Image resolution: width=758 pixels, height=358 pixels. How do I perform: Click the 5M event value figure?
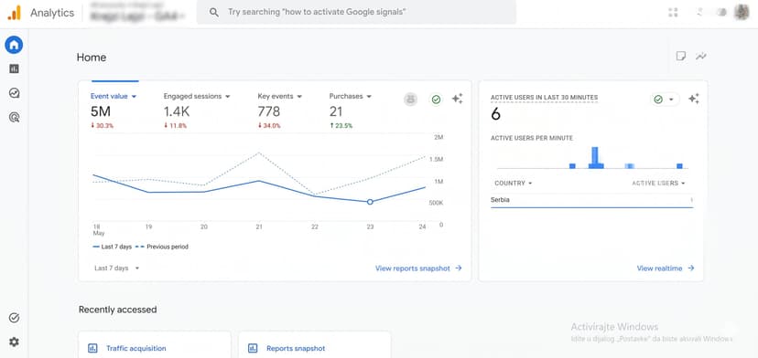[x=101, y=112]
